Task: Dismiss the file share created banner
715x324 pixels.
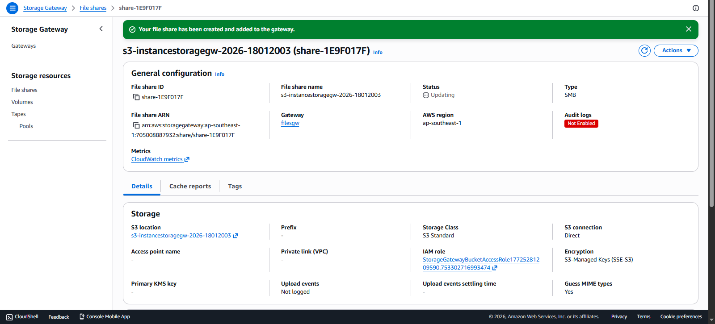Action: 689,29
